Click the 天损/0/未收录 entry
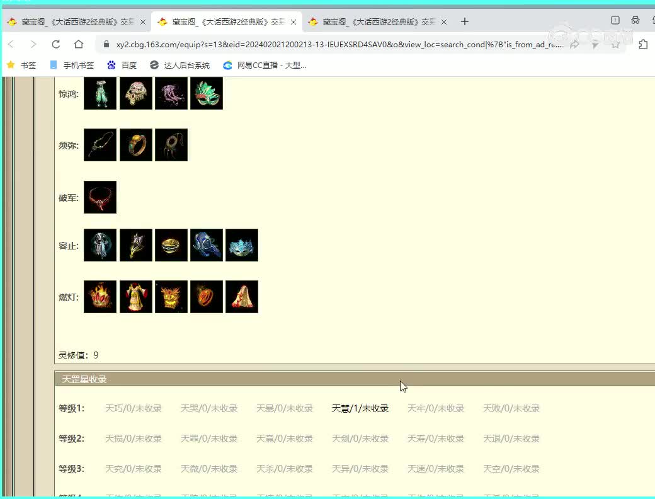 [x=134, y=439]
